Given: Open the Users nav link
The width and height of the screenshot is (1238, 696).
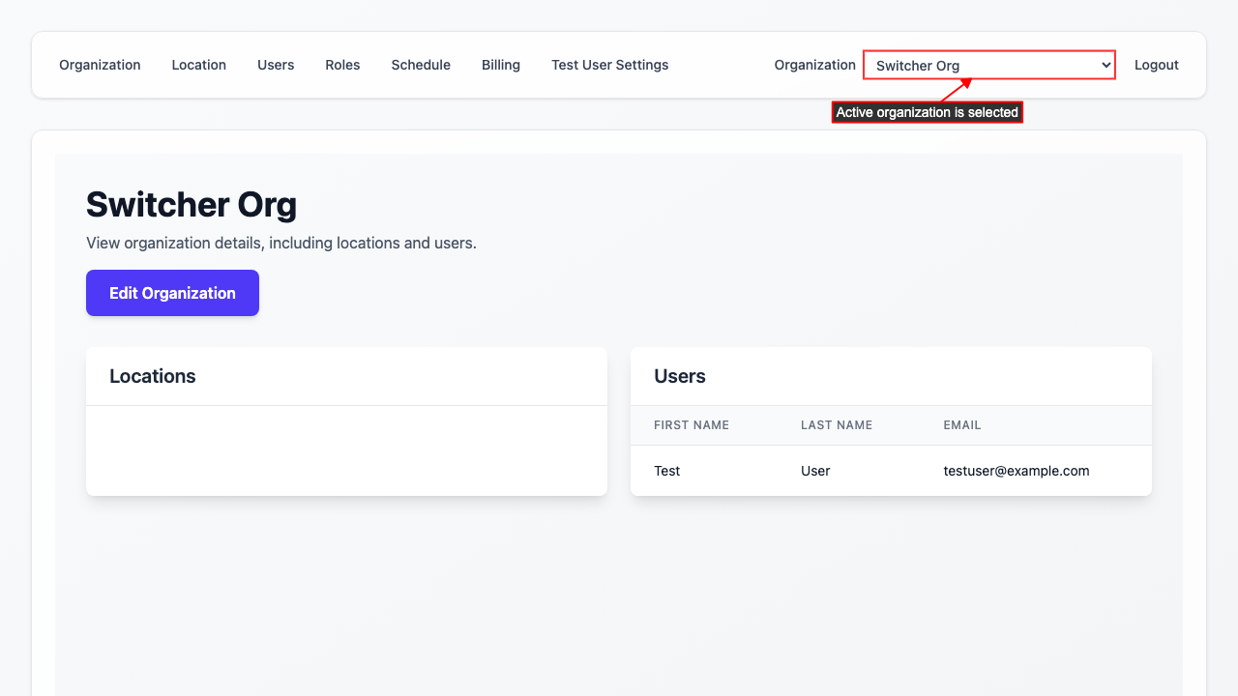Looking at the screenshot, I should [x=276, y=65].
